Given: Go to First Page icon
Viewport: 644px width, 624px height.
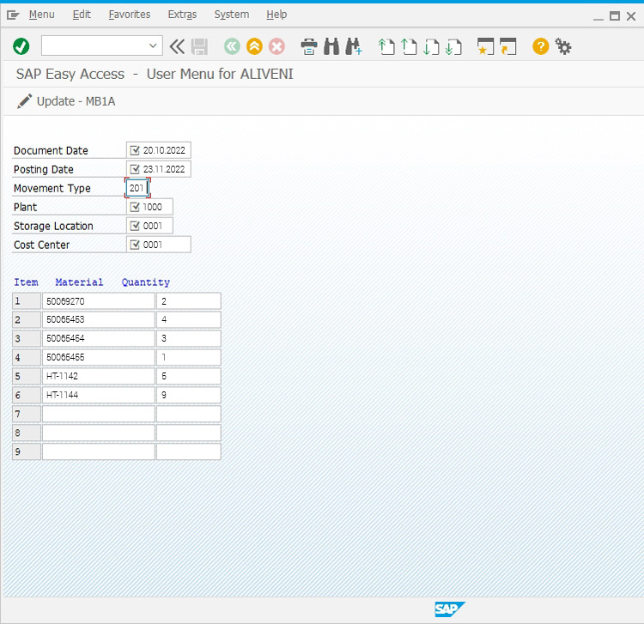Looking at the screenshot, I should point(386,46).
